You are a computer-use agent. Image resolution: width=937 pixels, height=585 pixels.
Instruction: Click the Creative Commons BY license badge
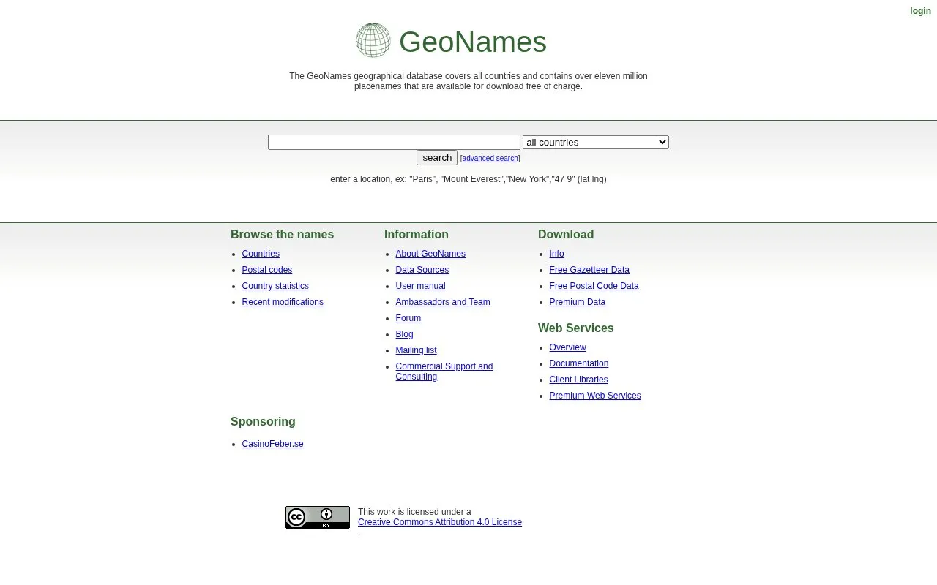click(x=318, y=518)
